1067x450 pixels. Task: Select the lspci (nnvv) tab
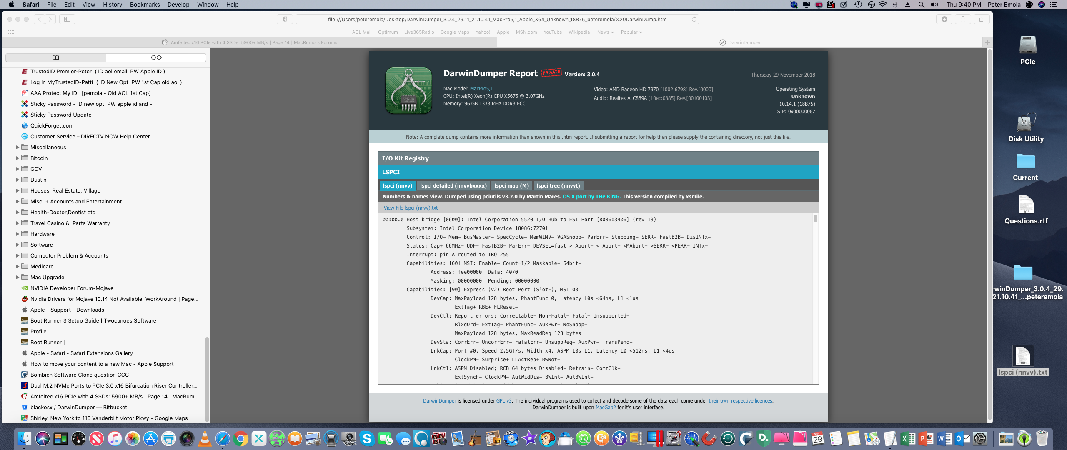point(397,185)
